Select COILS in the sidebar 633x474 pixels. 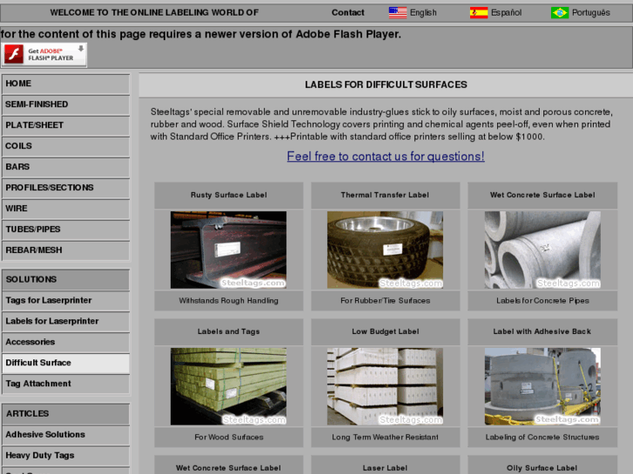click(66, 146)
